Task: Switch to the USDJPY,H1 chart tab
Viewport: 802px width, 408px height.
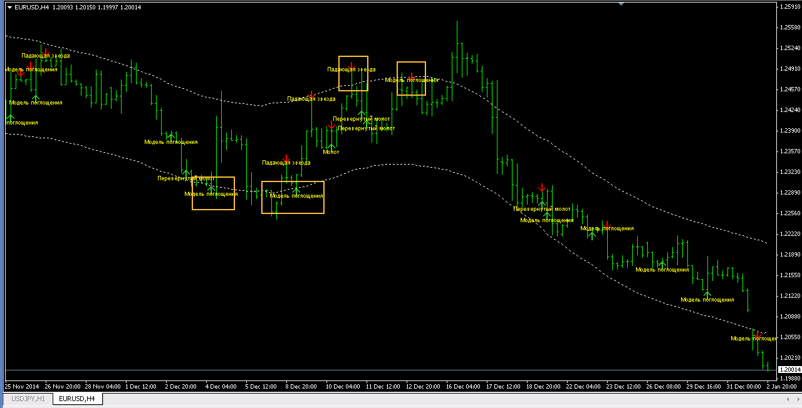Action: tap(29, 399)
